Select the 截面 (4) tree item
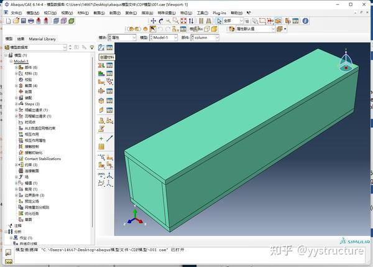Viewport: 373px width, 267px height. tap(31, 85)
